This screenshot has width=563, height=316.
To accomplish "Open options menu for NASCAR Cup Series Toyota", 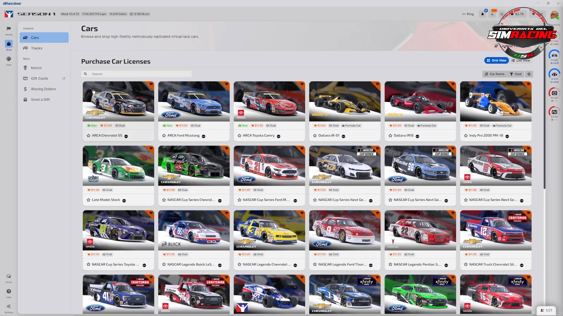I will click(x=144, y=265).
